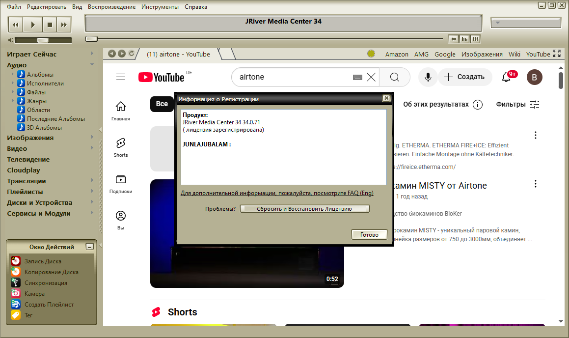This screenshot has width=569, height=338.
Task: Mute audio via the speaker icon
Action: coord(11,40)
